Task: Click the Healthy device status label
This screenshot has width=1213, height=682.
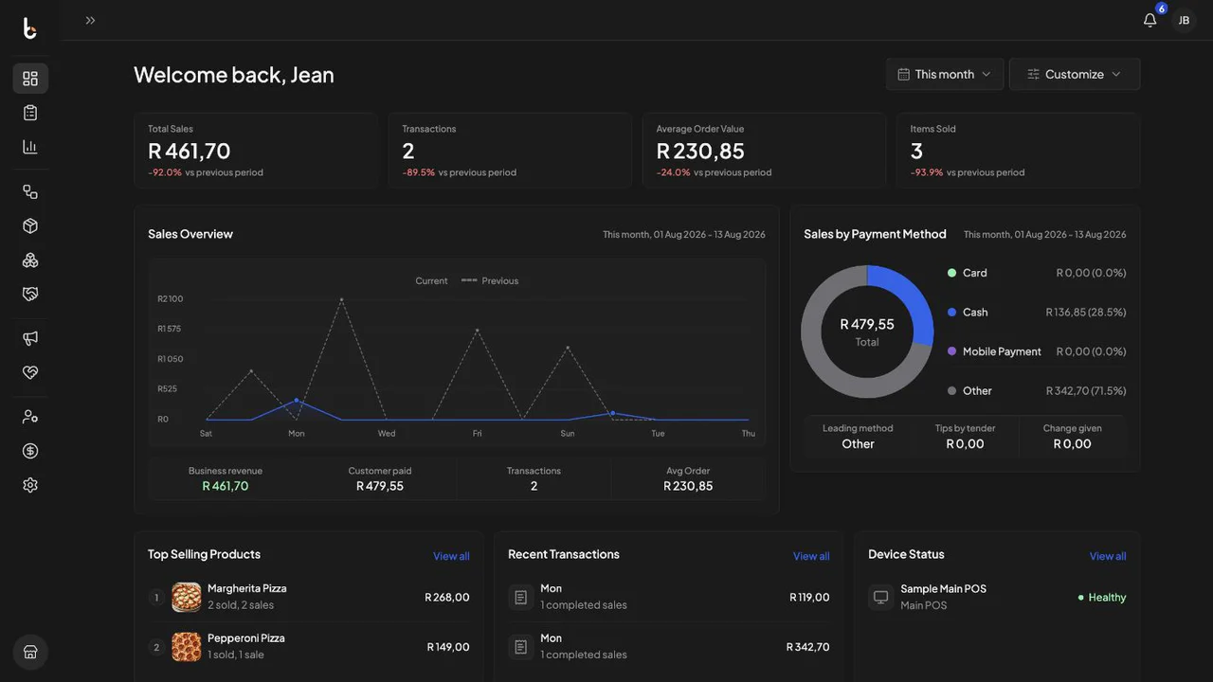Action: point(1102,598)
